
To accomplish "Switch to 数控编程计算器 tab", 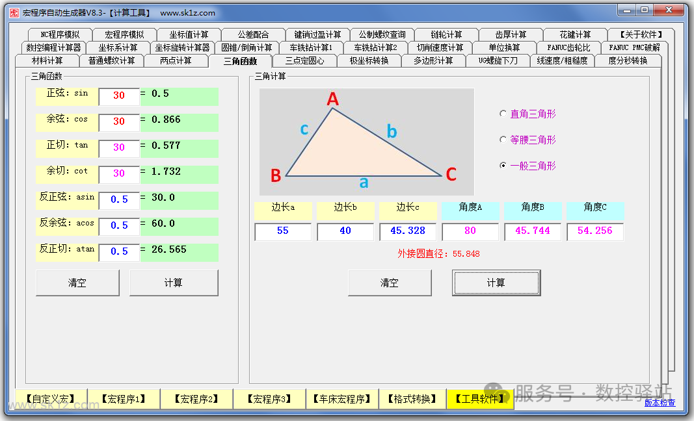I will tap(53, 47).
